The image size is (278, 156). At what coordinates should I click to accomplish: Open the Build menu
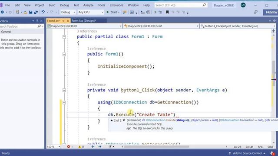tap(52, 5)
